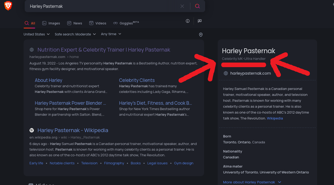Open the About Harley sitelink

pyautogui.click(x=49, y=80)
